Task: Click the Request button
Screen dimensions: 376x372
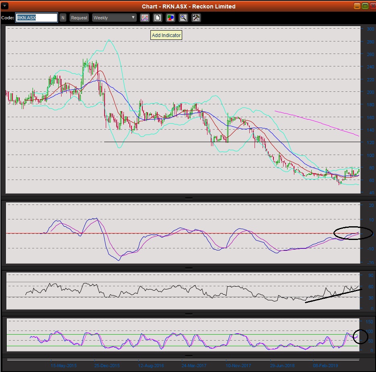Action: [79, 18]
